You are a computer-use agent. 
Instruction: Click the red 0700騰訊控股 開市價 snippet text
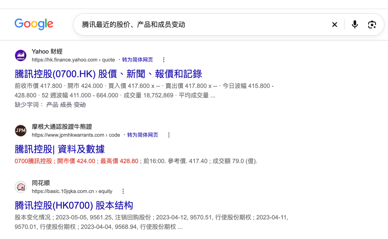pyautogui.click(x=76, y=161)
